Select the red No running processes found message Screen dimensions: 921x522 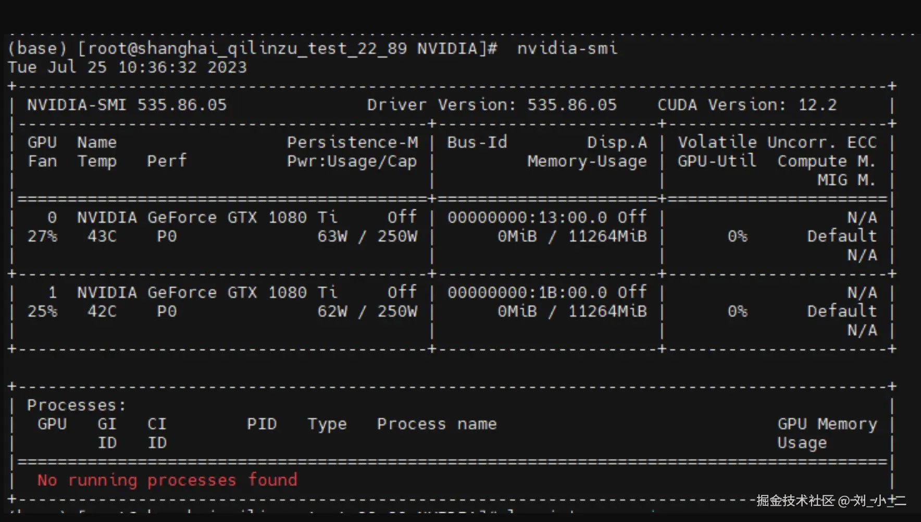click(x=167, y=480)
